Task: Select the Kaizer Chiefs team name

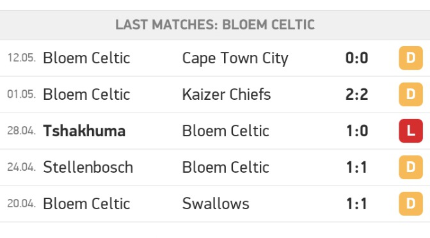Action: pos(227,94)
